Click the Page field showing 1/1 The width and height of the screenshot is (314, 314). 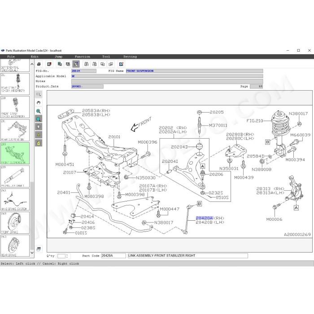click(x=256, y=87)
